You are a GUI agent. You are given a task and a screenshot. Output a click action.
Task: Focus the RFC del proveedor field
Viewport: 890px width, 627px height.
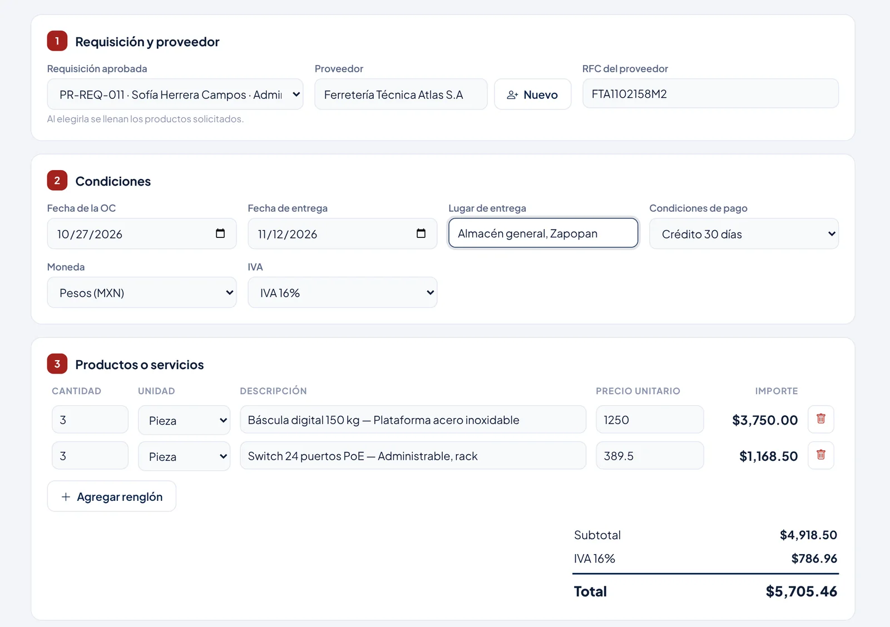pyautogui.click(x=710, y=93)
